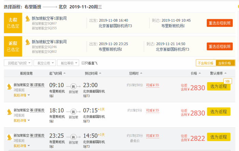Click the transfer (转) icon for 18:10 flight

coord(73,112)
